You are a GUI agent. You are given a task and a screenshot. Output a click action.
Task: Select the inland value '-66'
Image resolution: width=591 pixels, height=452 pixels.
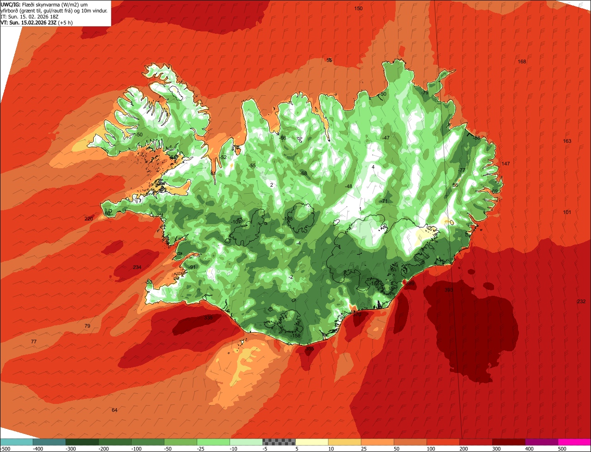pyautogui.click(x=283, y=138)
